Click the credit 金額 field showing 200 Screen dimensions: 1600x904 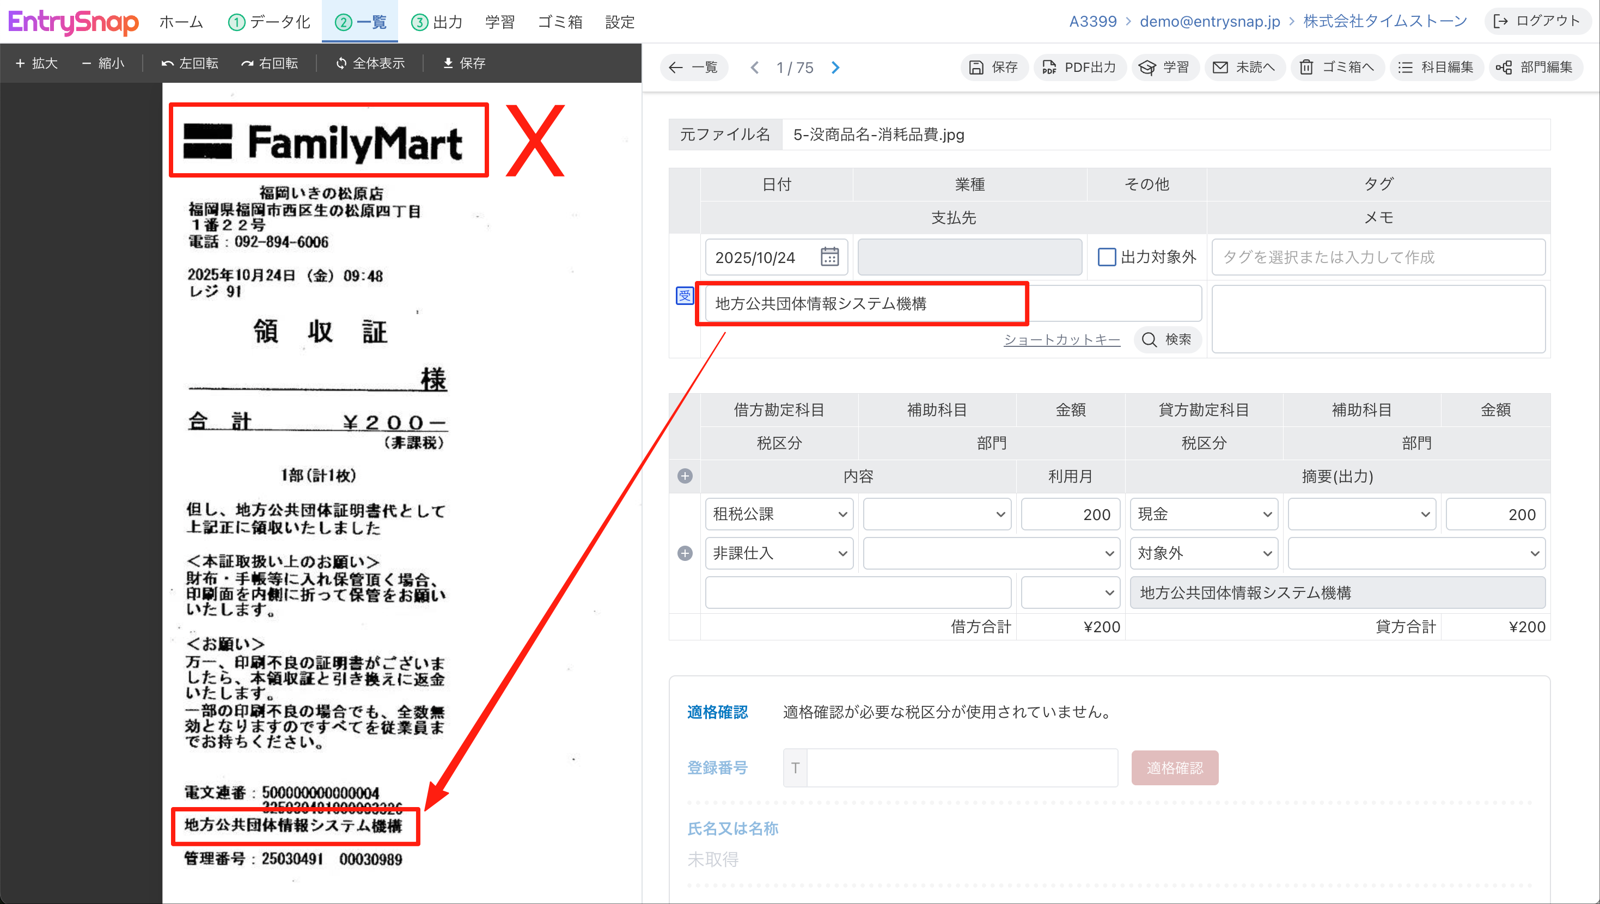tap(1495, 514)
